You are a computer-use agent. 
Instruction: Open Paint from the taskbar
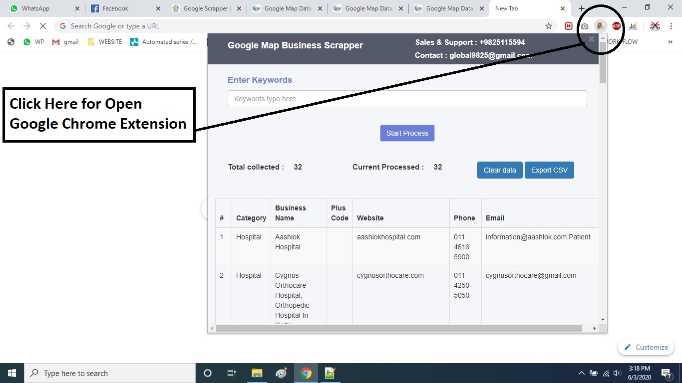(281, 373)
